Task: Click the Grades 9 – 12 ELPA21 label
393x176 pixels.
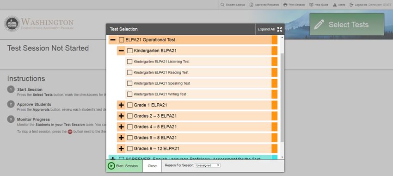Action: tap(156, 149)
